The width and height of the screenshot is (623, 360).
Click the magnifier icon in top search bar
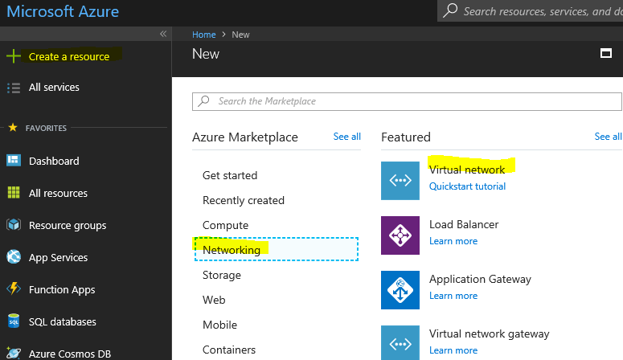click(x=450, y=10)
